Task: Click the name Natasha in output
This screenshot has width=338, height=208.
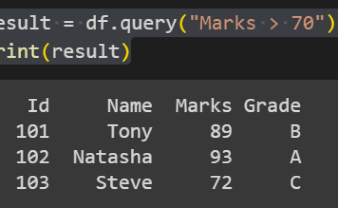Action: pos(113,157)
